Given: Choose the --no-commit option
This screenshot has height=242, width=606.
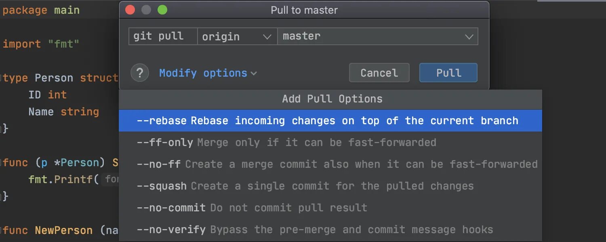Looking at the screenshot, I should 252,208.
